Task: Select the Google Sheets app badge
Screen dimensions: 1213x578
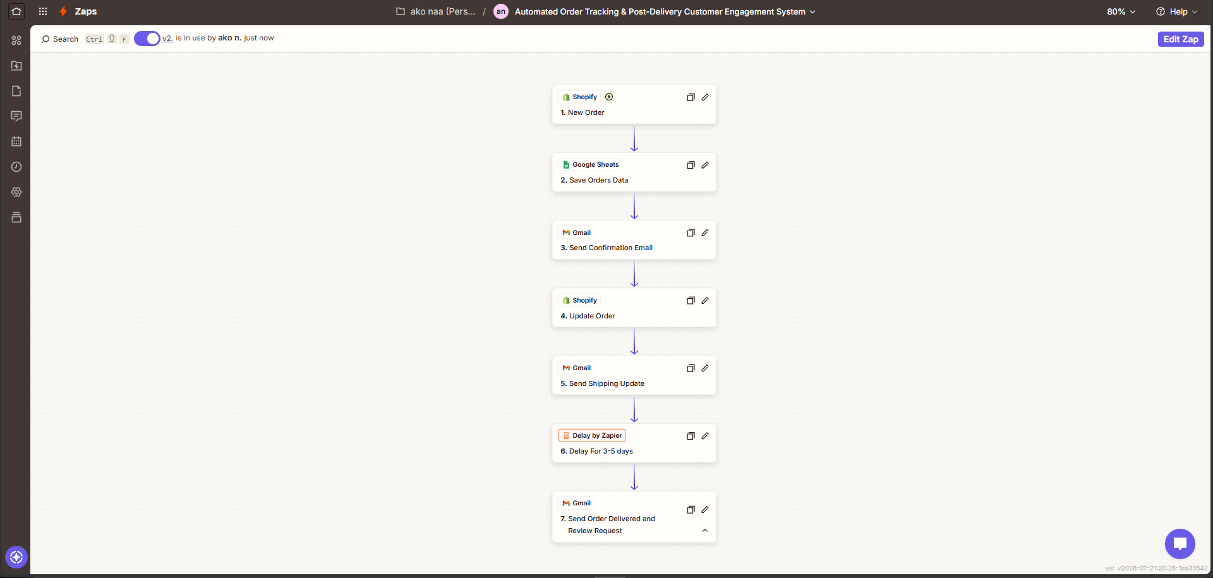Action: (591, 164)
